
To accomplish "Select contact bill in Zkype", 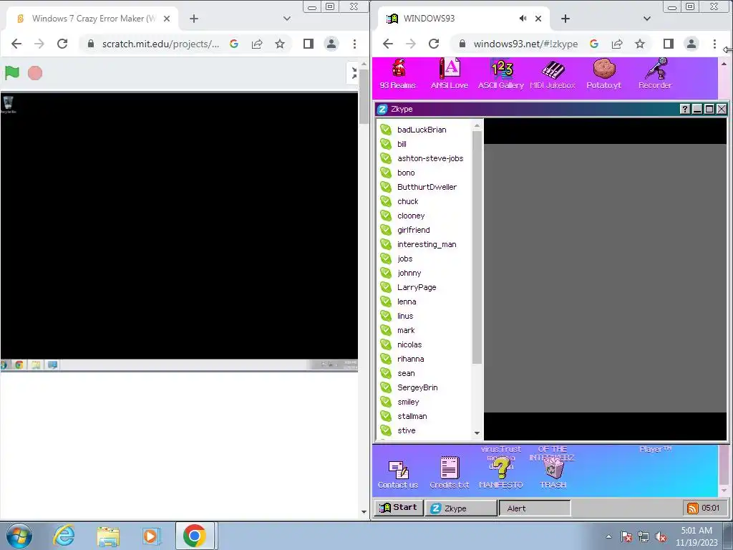I will 402,144.
